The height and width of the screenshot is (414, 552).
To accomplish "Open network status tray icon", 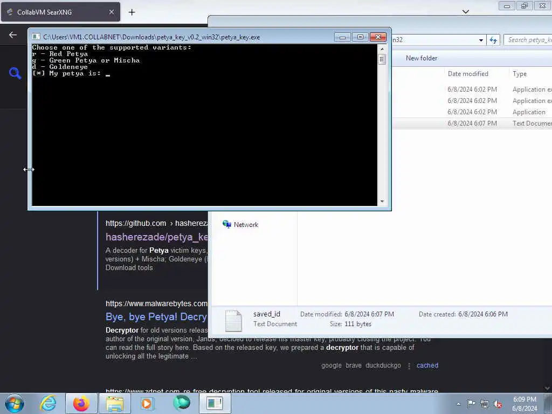I will (485, 404).
